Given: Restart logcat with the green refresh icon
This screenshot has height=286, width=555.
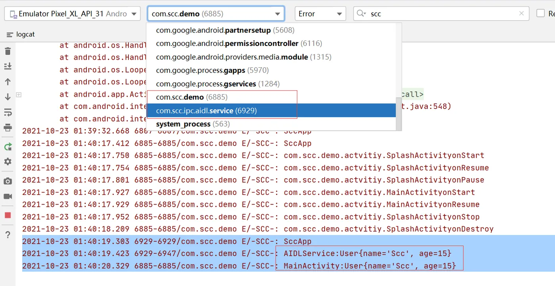Looking at the screenshot, I should click(x=8, y=147).
